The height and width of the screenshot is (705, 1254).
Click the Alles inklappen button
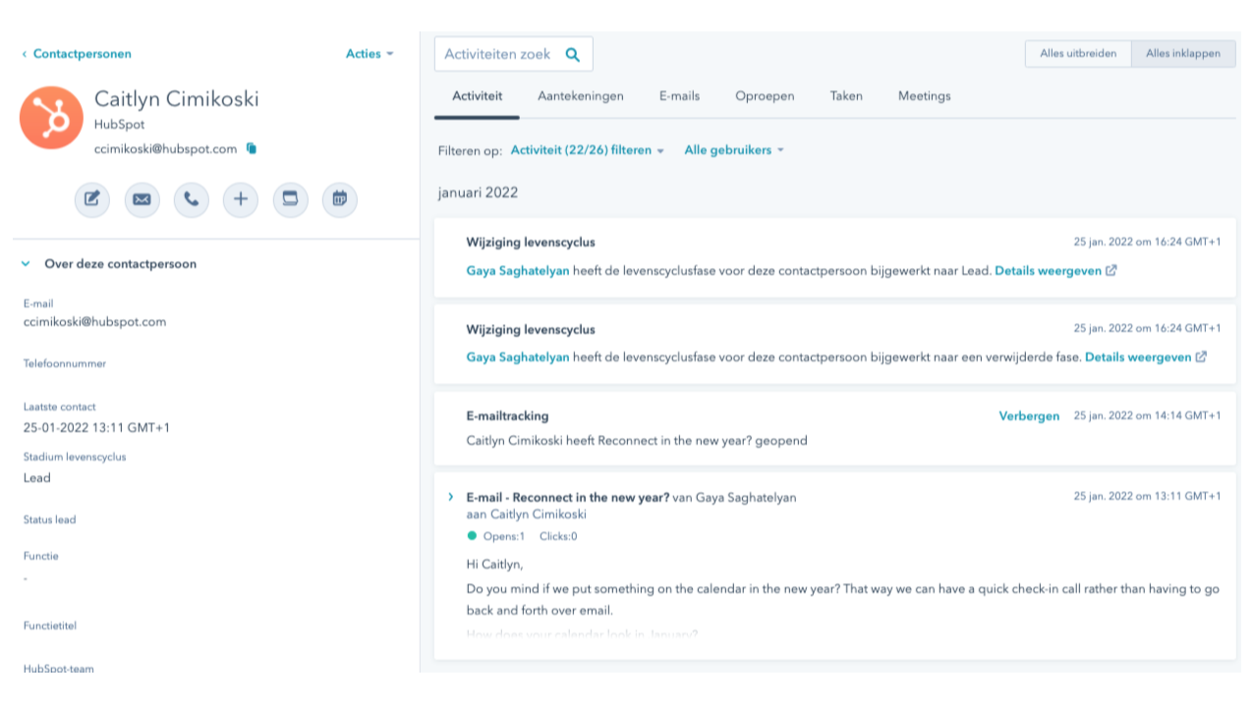[x=1183, y=54]
